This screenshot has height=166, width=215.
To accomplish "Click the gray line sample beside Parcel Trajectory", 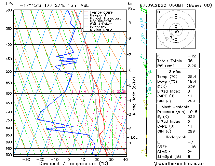I will tap(86, 18).
